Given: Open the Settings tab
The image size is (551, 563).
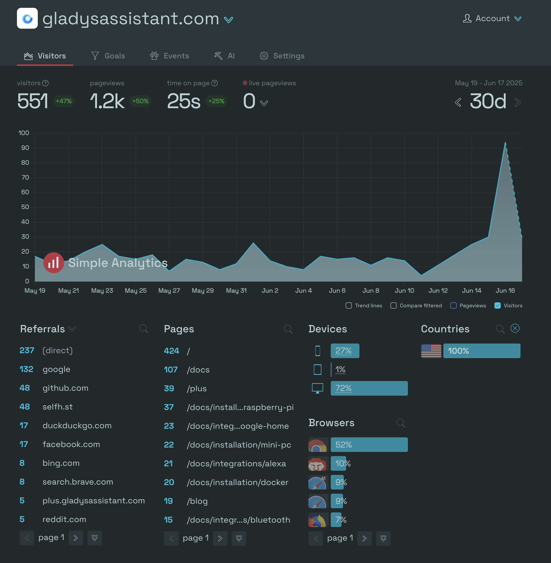Looking at the screenshot, I should (x=282, y=56).
